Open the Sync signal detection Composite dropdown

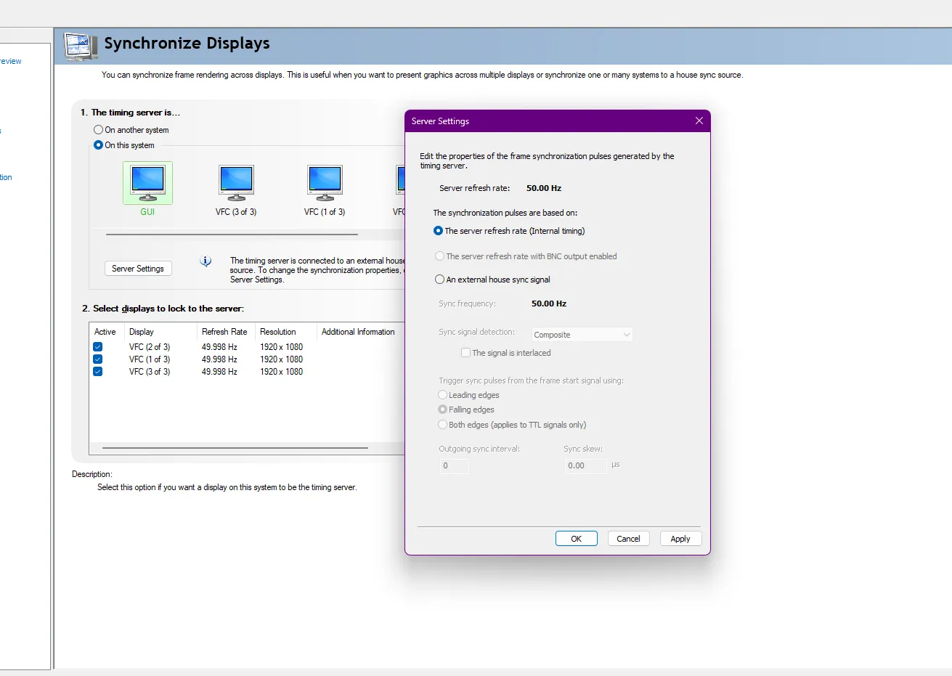coord(582,335)
